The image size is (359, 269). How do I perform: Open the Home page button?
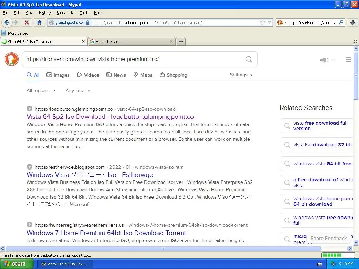[39, 22]
